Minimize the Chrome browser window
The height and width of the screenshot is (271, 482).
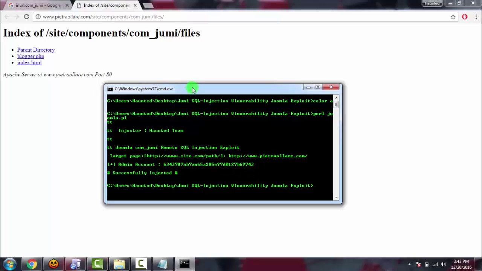click(450, 3)
